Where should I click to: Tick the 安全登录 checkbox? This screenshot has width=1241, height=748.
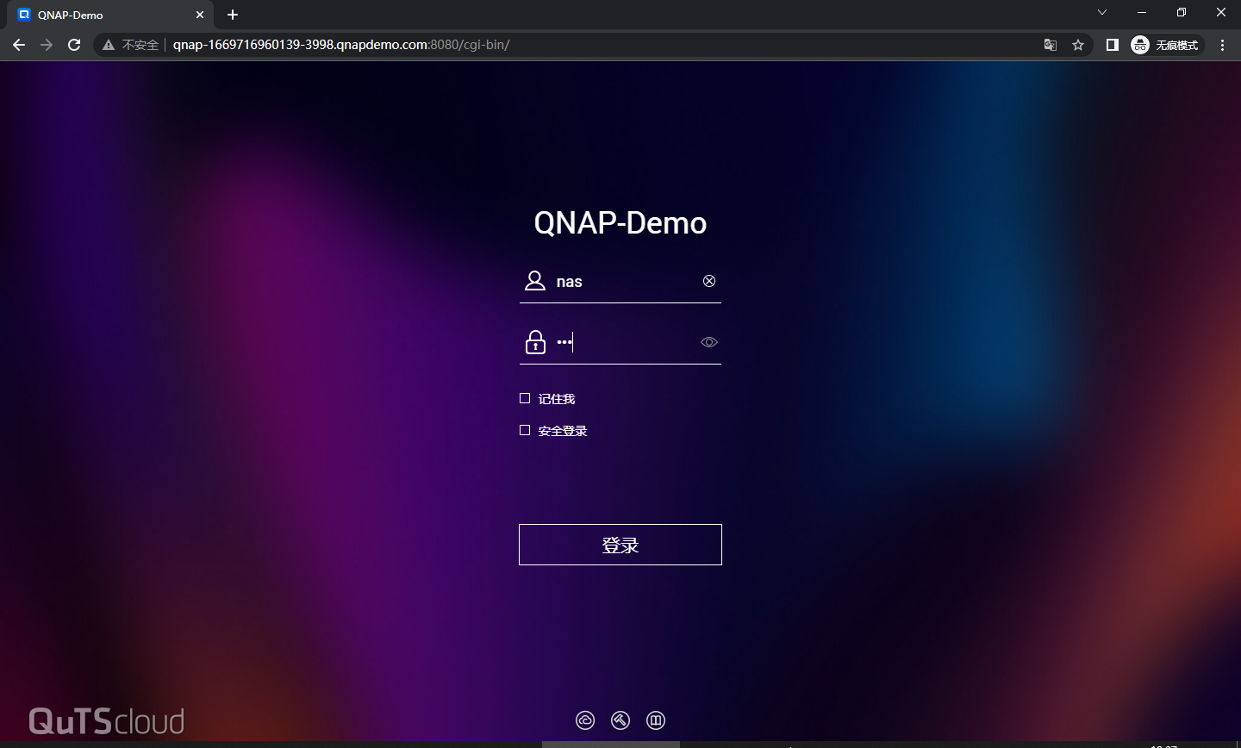[x=525, y=430]
